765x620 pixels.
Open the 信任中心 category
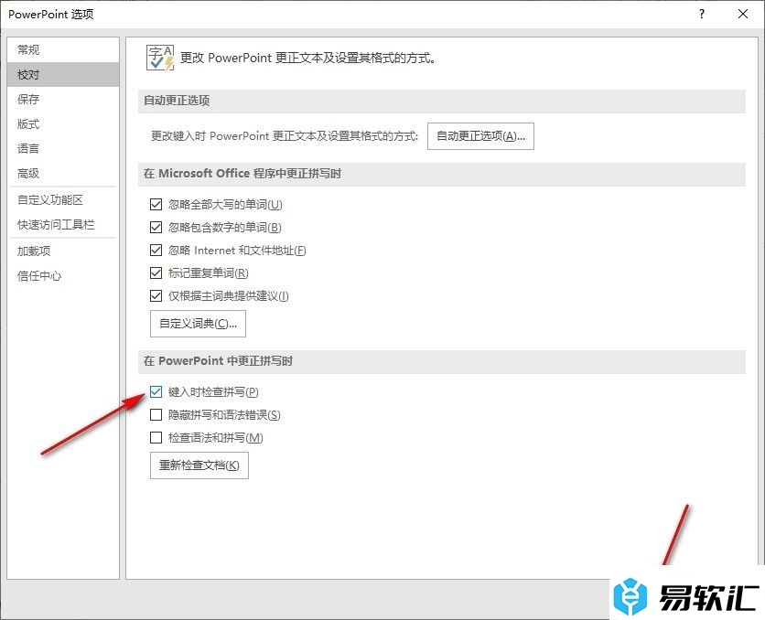(63, 276)
